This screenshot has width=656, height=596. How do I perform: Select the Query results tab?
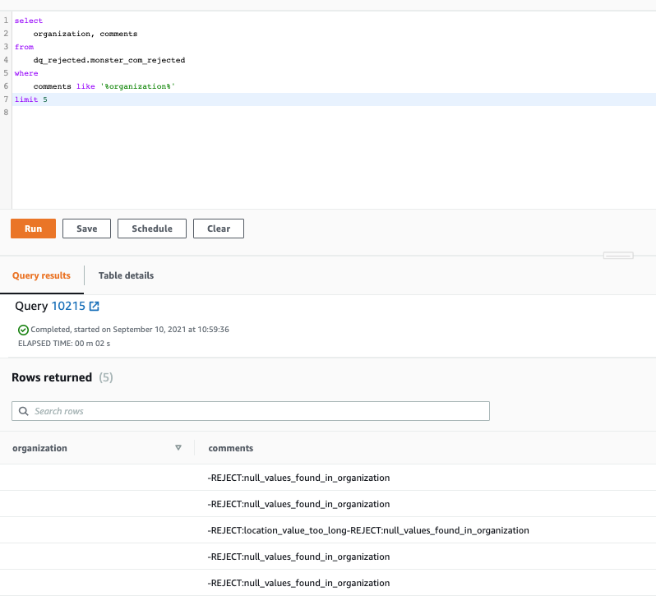tap(41, 275)
